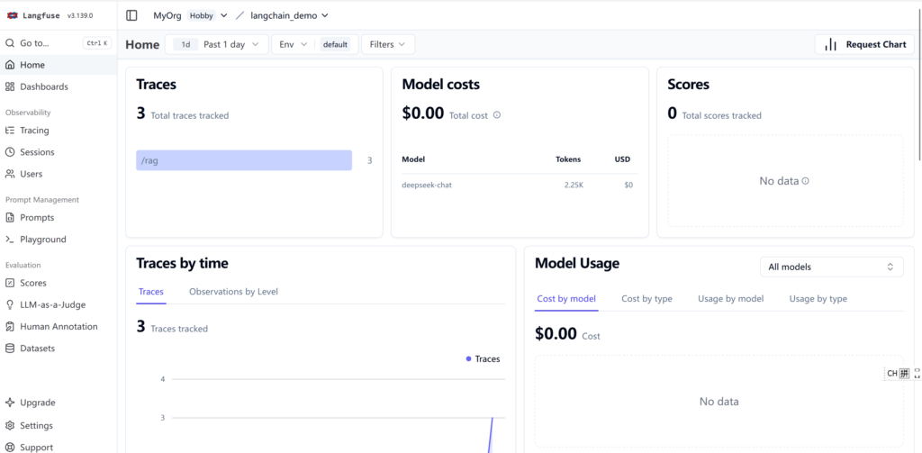Toggle the sidebar collapse icon
This screenshot has height=453, width=922.
pos(132,15)
